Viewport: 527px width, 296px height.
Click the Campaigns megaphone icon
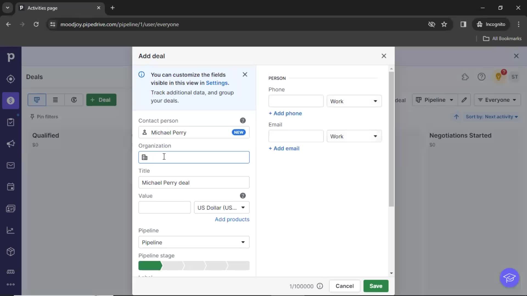click(x=10, y=144)
